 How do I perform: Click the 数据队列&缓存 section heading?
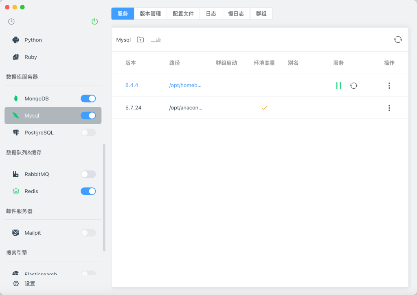click(24, 152)
